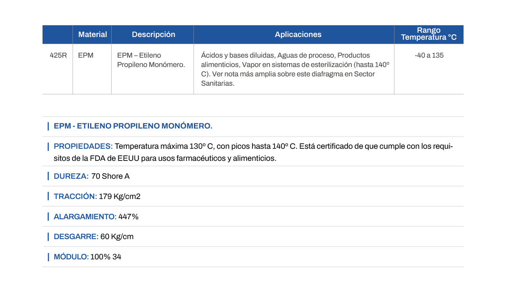Select the '447%' value

point(128,217)
